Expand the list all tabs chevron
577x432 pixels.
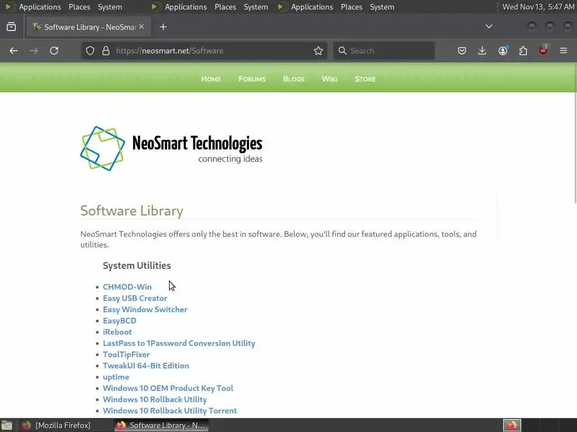click(x=489, y=26)
